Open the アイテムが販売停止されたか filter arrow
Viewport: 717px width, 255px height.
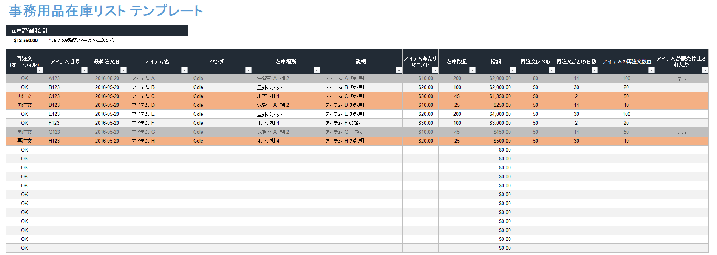705,70
